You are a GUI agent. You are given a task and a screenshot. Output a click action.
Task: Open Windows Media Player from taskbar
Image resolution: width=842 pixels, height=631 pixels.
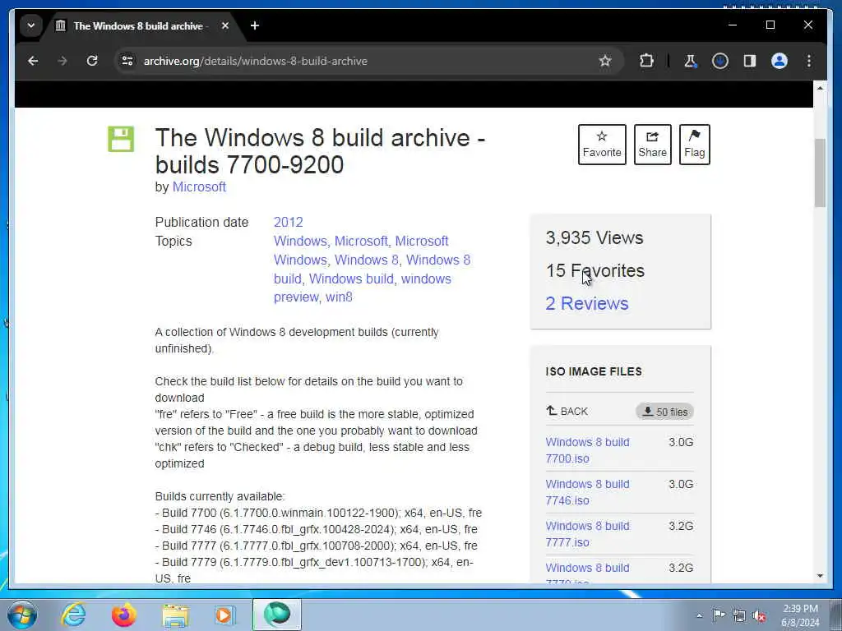(224, 615)
